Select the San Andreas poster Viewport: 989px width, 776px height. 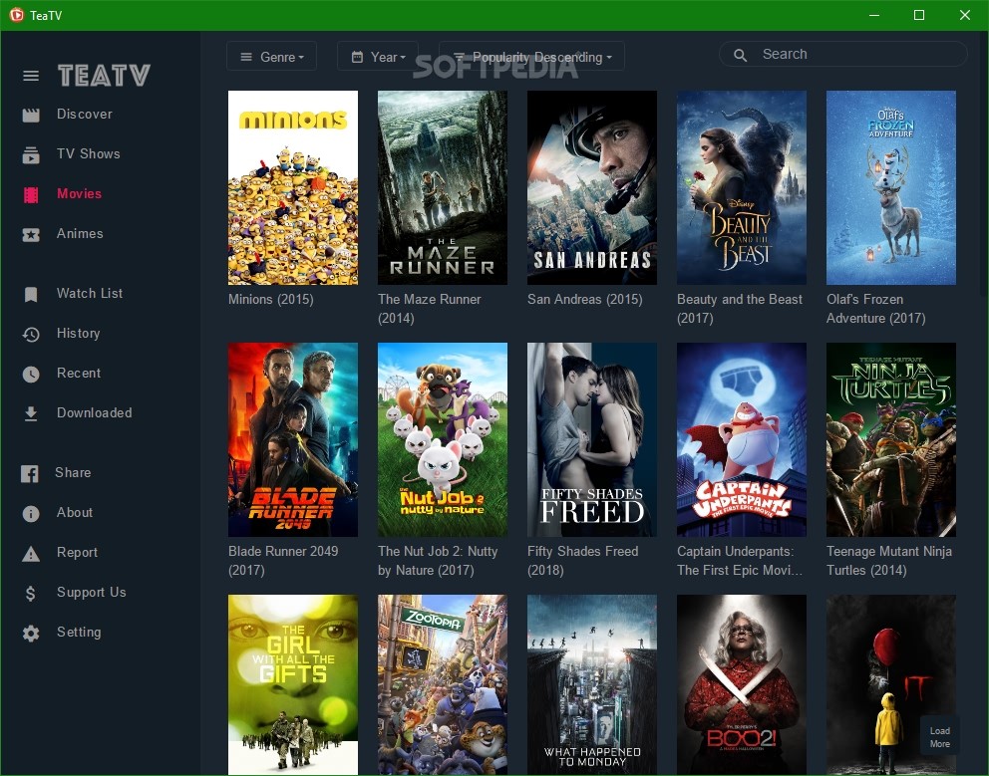tap(591, 187)
